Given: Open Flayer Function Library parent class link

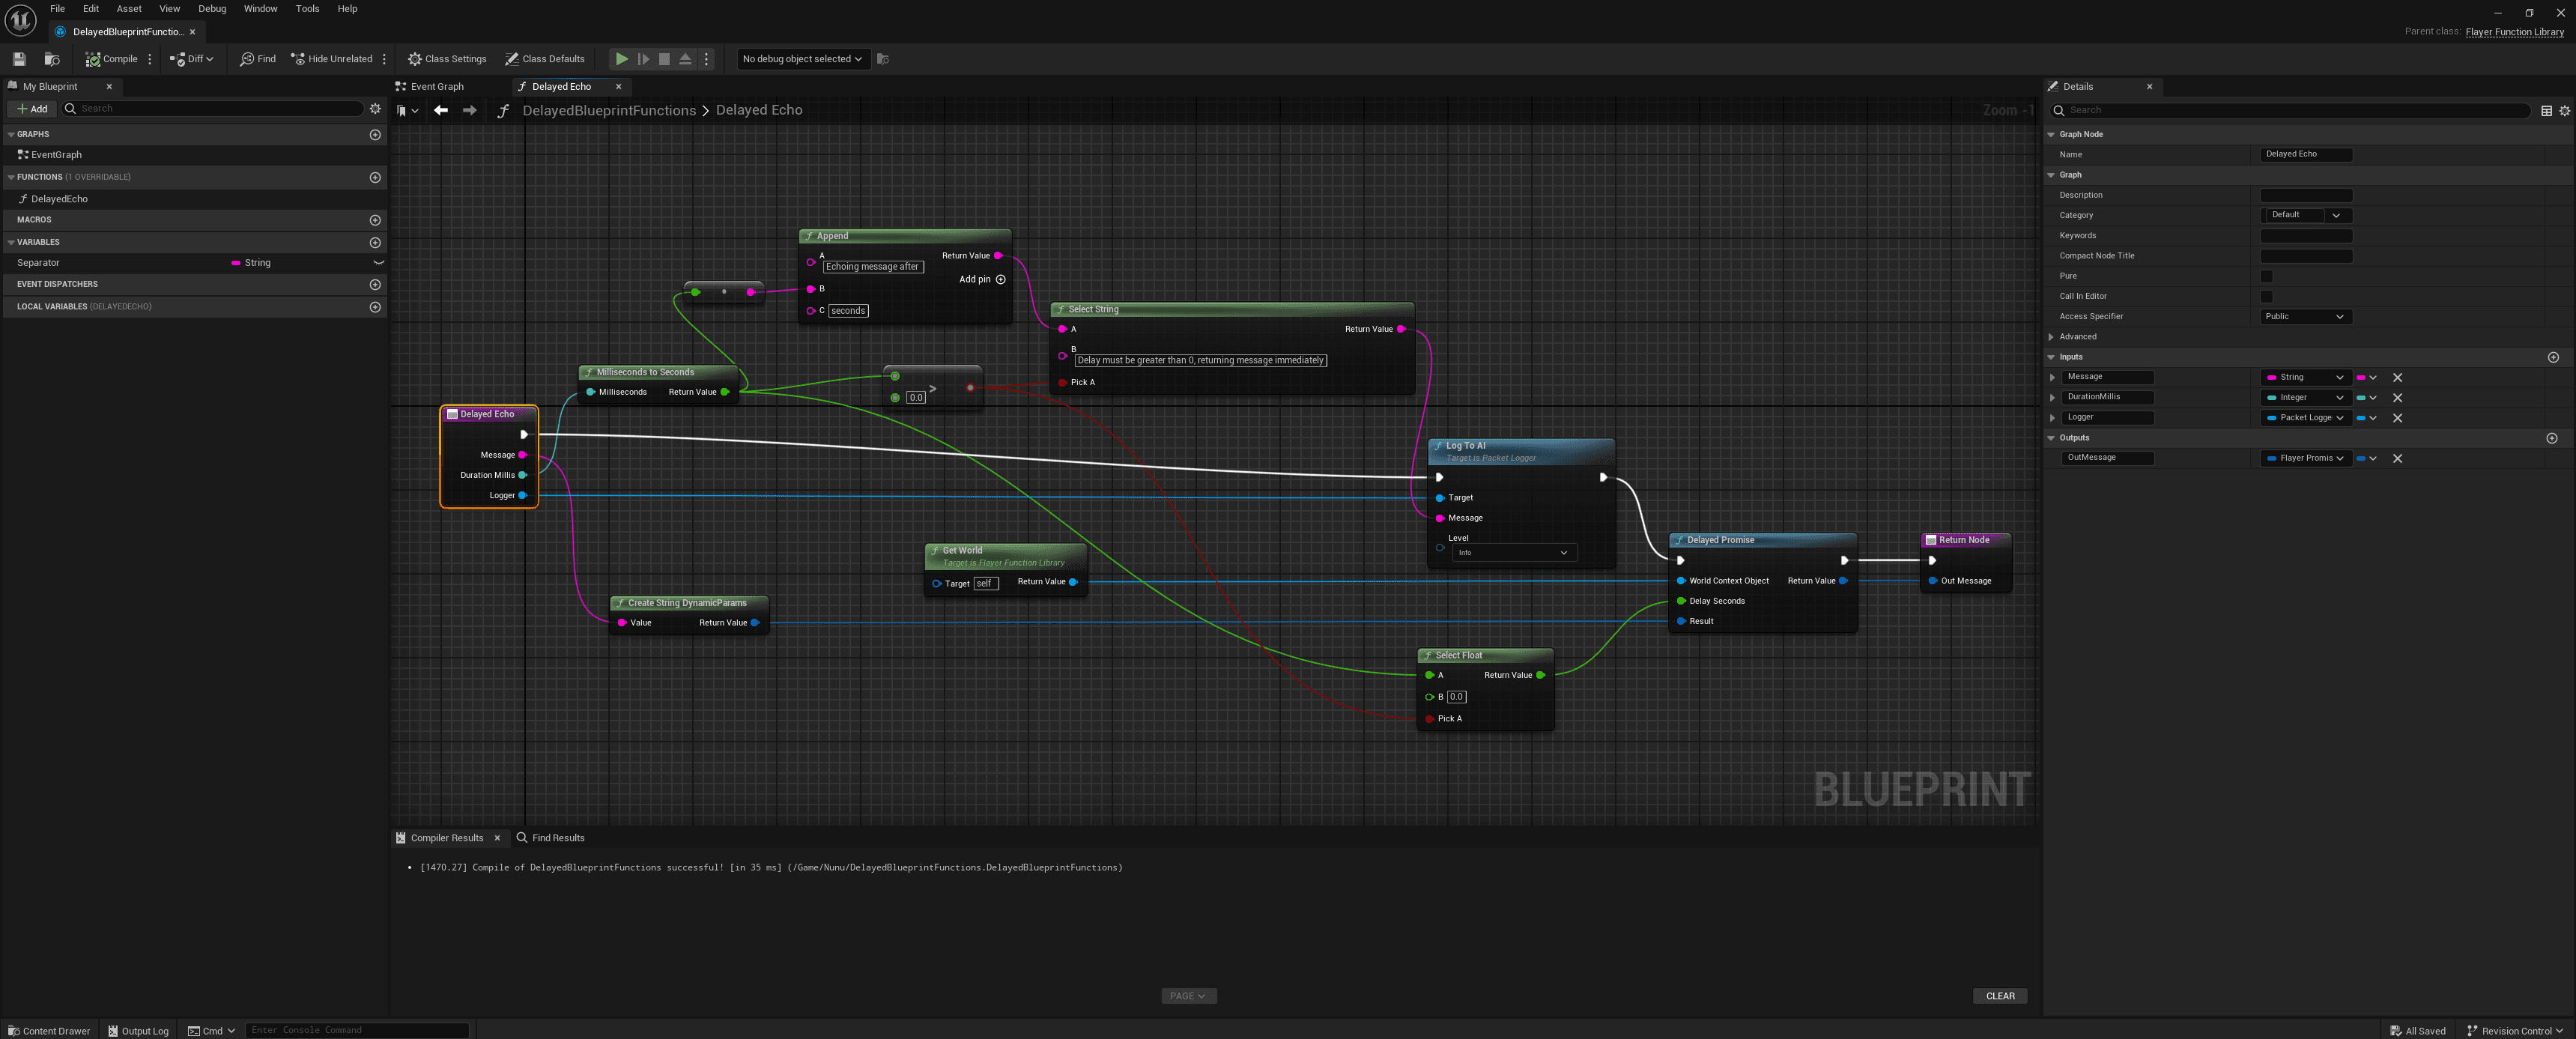Looking at the screenshot, I should (x=2514, y=32).
